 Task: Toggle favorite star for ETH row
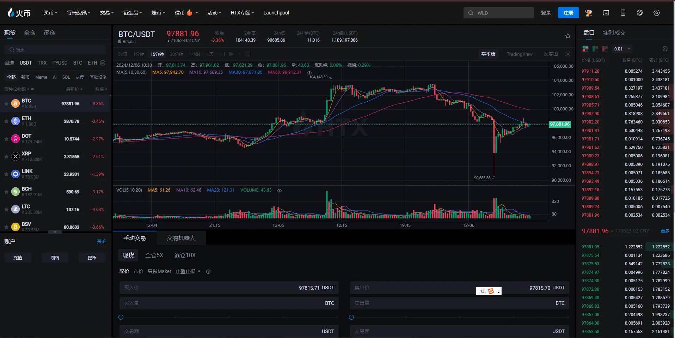point(6,121)
